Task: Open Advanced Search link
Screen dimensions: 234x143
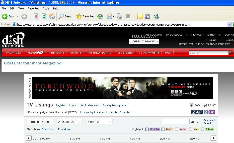Action: point(209,122)
